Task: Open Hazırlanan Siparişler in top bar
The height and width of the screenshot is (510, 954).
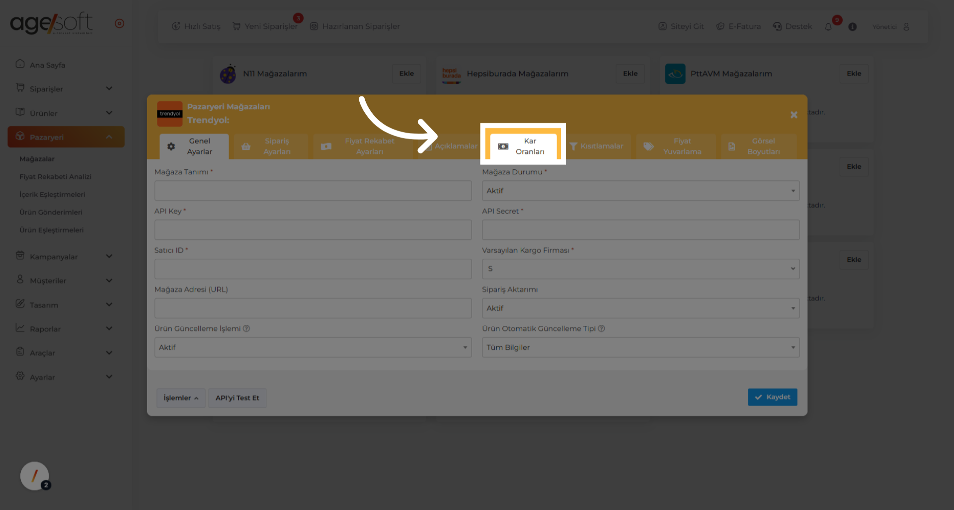Action: tap(355, 26)
